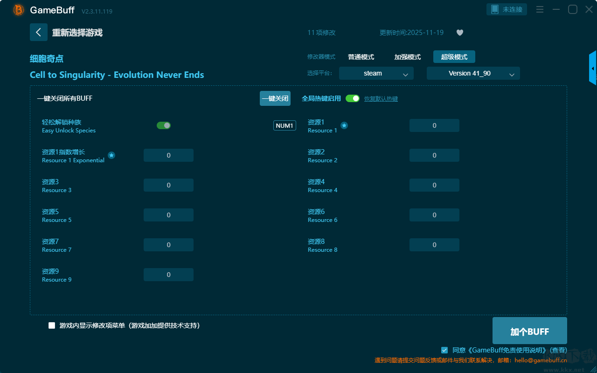Open the steam platform dropdown
Screen dimensions: 597x373
tap(376, 73)
